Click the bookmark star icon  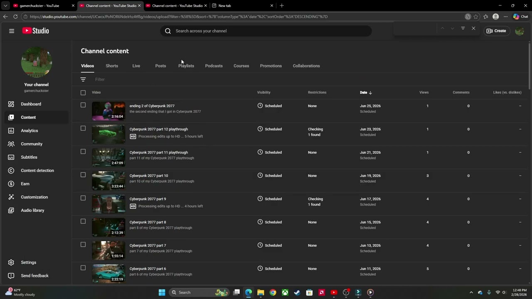[x=476, y=17]
